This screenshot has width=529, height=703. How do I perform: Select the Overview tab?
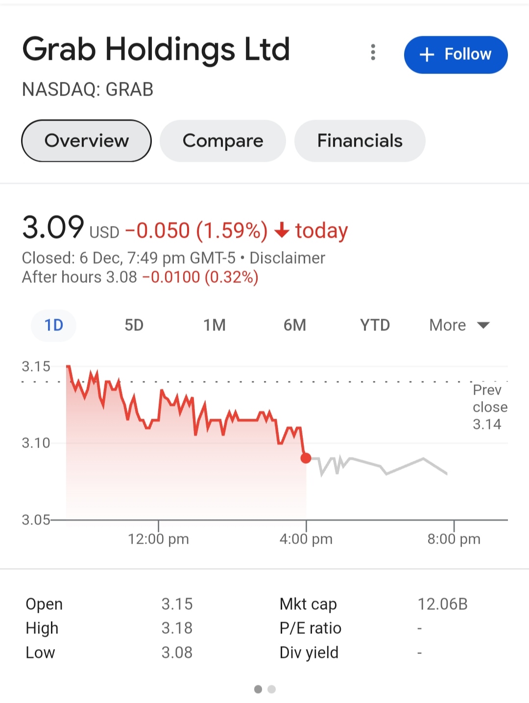tap(86, 141)
